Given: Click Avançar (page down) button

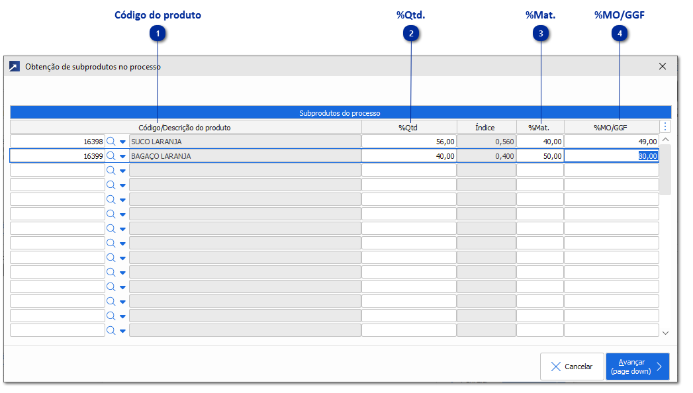Looking at the screenshot, I should click(x=637, y=367).
